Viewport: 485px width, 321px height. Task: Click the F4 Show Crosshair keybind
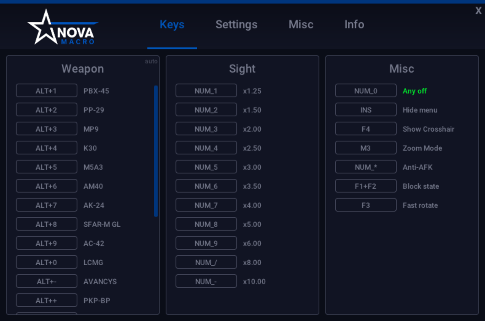point(365,129)
